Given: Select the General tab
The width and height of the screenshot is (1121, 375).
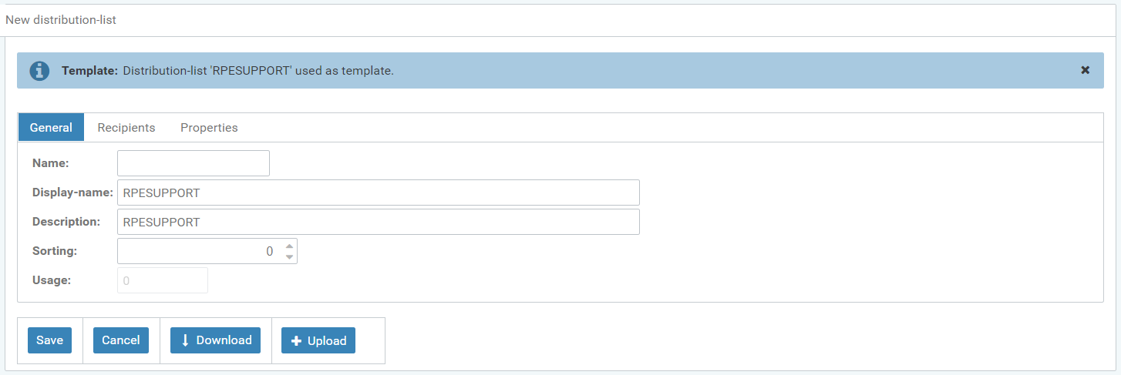Looking at the screenshot, I should point(51,127).
